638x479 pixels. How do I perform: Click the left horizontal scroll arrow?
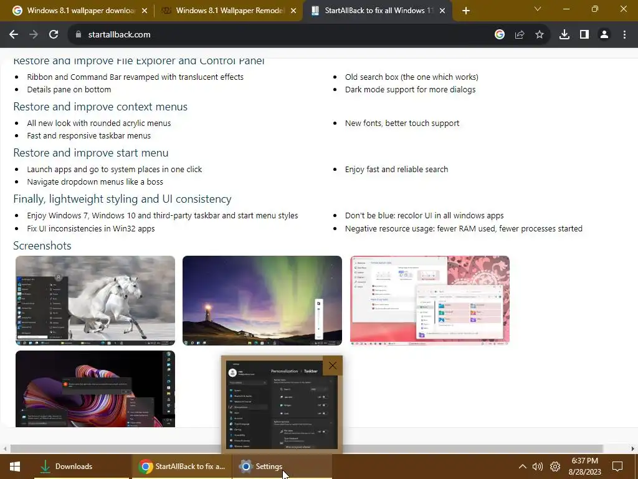point(4,448)
